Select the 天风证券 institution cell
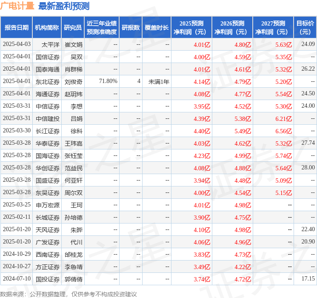 point(48,230)
